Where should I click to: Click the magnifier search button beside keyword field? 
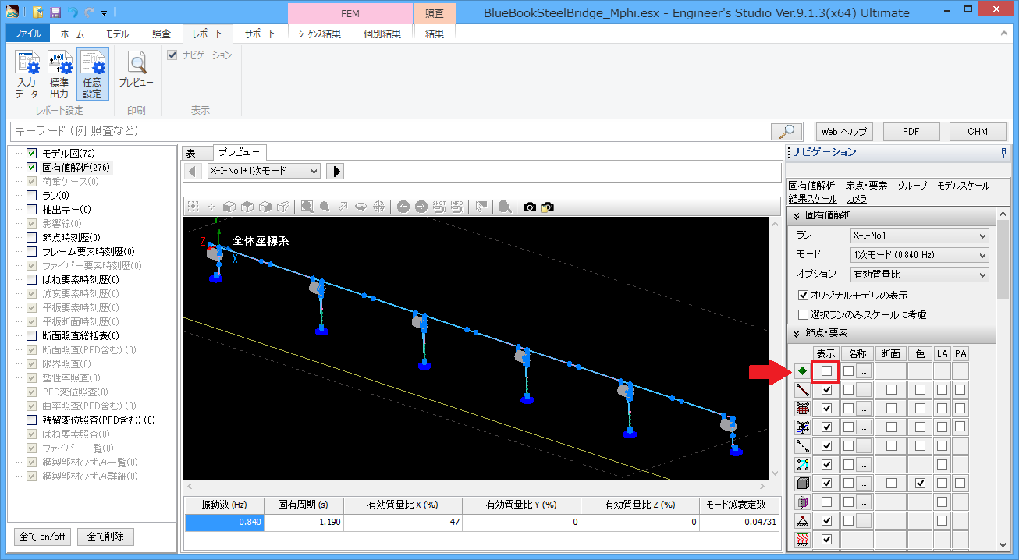(786, 131)
